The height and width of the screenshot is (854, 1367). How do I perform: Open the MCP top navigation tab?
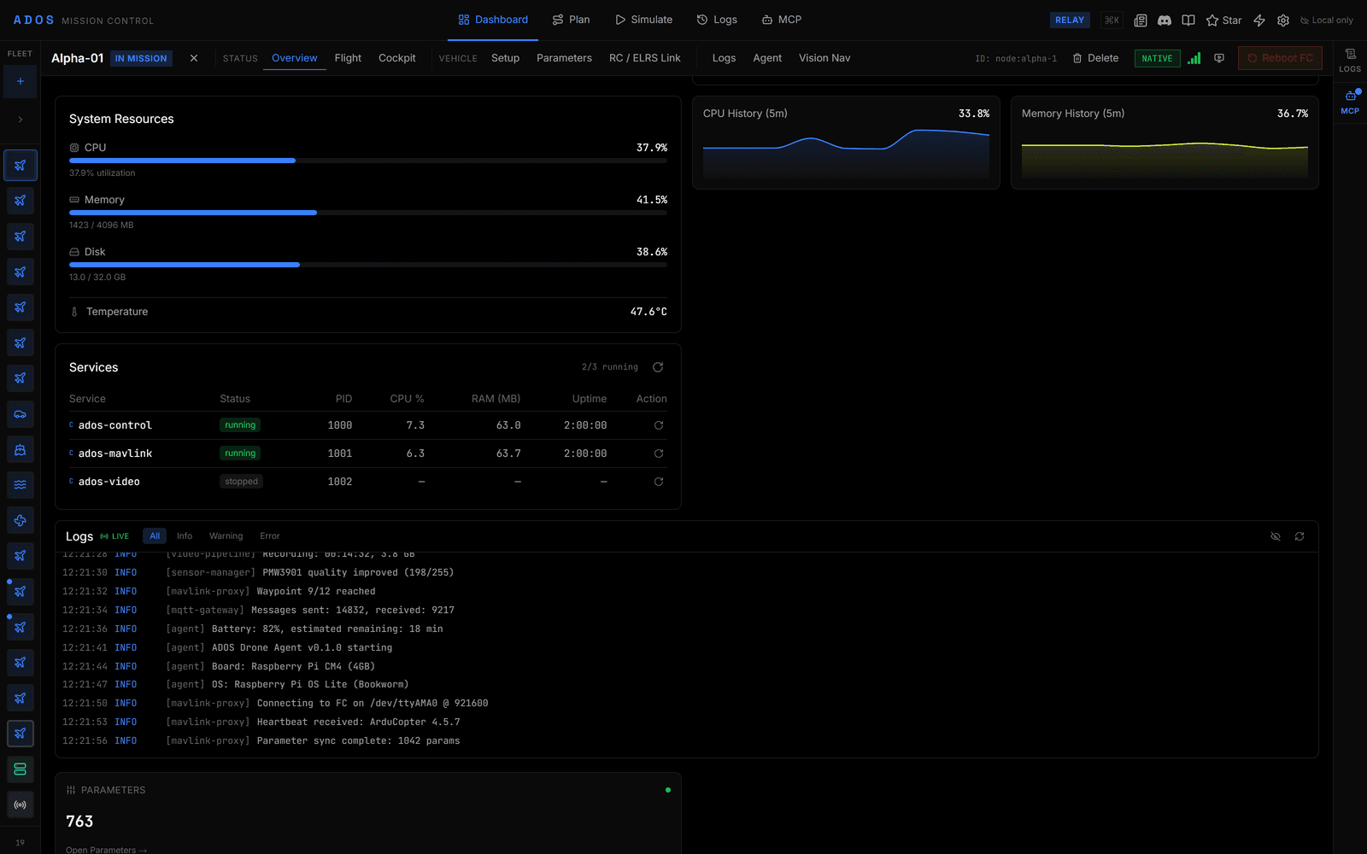[782, 20]
